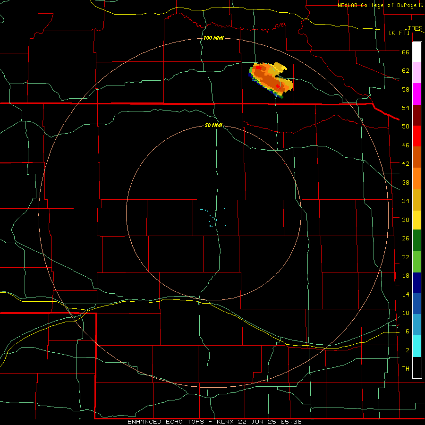Click the ENHANCED ECHO TOPS title text
Screen dimensions: 425x425
[x=166, y=422]
